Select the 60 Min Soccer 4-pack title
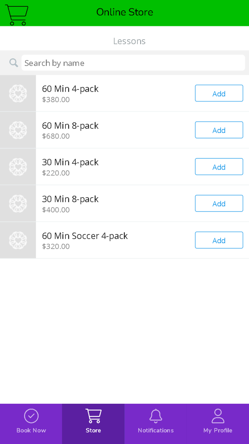 point(85,236)
